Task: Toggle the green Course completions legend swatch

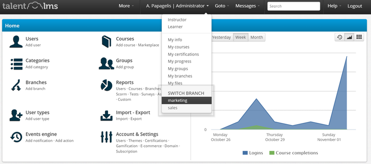Action: pos(272,153)
